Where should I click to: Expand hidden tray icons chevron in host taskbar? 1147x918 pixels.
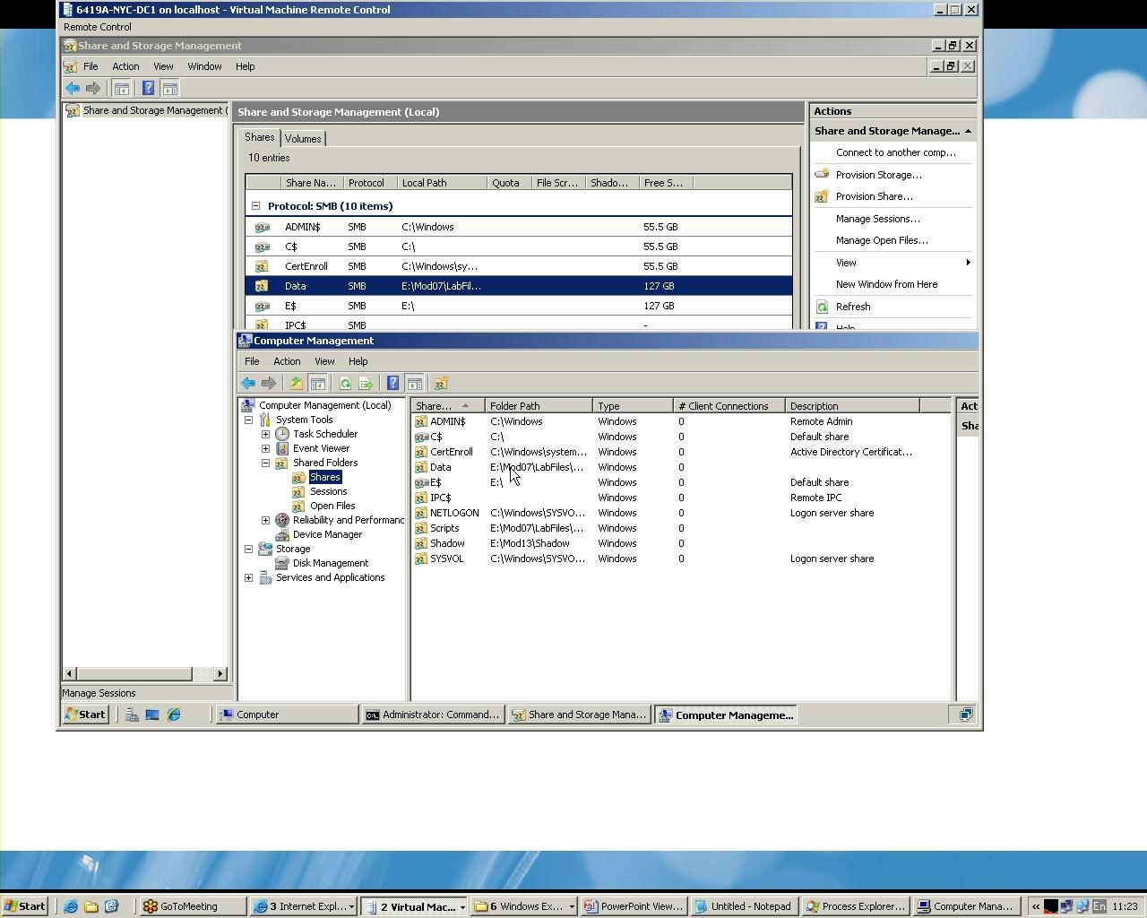(1036, 906)
